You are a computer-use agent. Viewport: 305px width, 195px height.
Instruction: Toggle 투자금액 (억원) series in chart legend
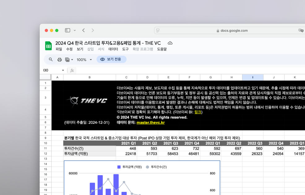pyautogui.click(x=129, y=167)
